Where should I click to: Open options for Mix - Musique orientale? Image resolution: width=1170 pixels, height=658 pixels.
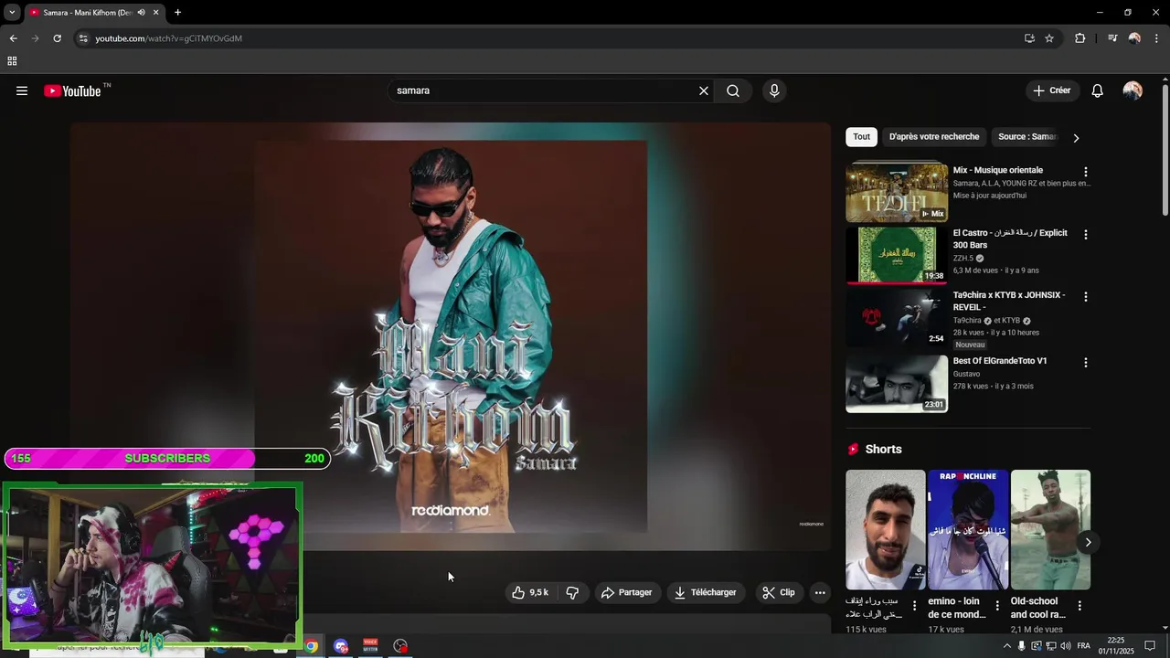1086,172
